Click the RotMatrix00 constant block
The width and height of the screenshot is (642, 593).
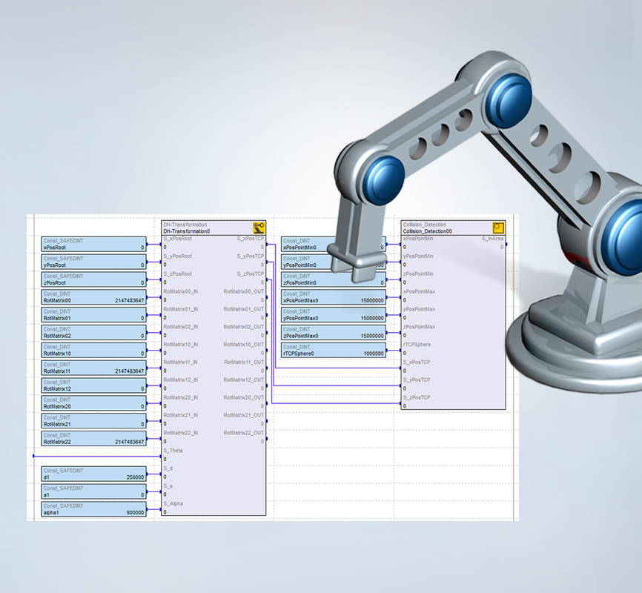tap(94, 297)
